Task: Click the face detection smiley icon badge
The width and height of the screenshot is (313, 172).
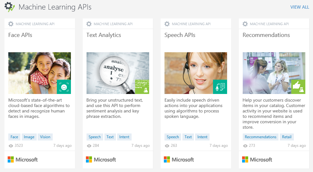Action: 64,87
